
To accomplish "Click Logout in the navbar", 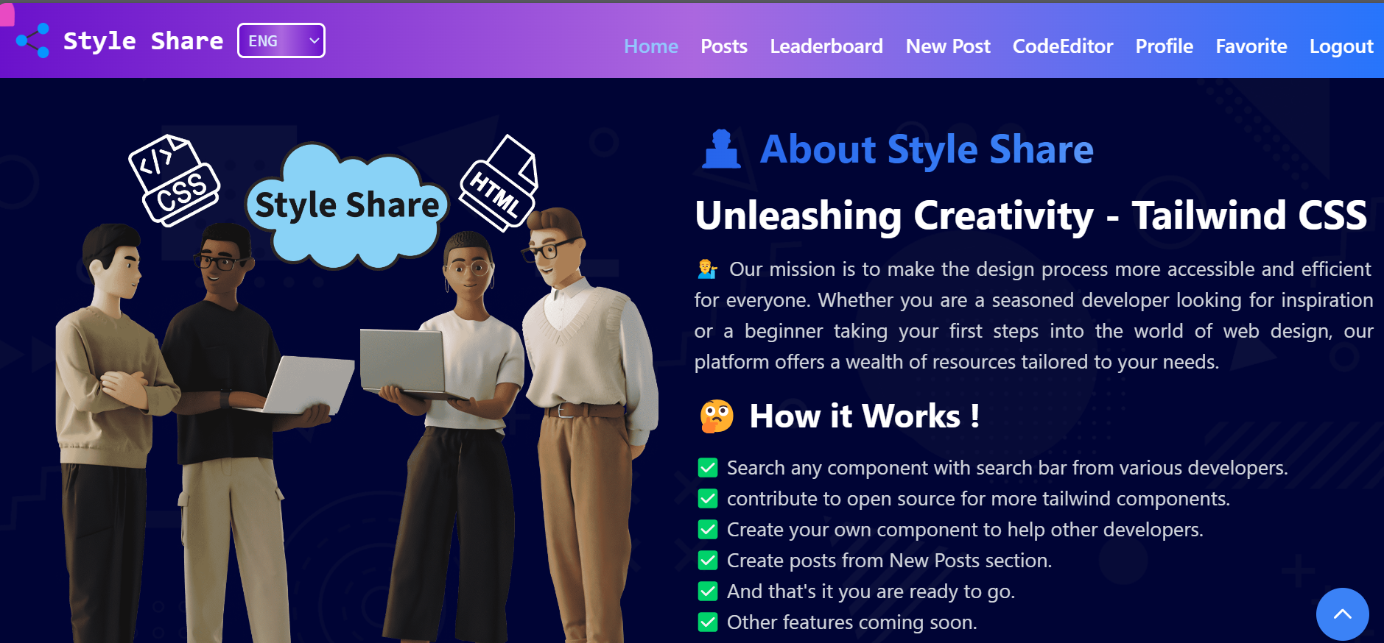I will (1341, 46).
